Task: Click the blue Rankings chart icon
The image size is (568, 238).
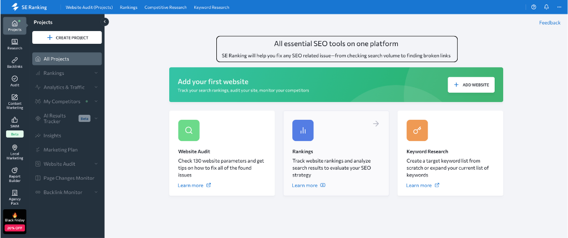Action: (x=303, y=130)
